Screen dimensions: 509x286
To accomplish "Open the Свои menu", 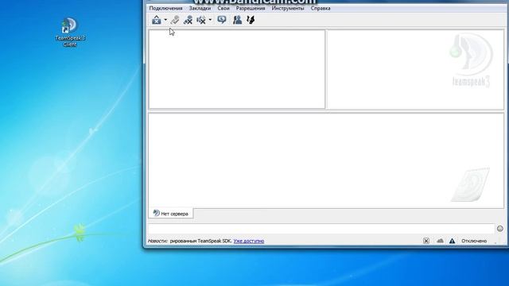I will pos(223,8).
